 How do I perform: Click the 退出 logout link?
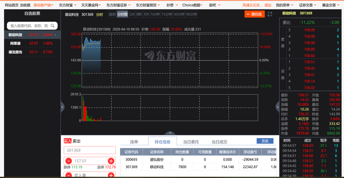(x=268, y=5)
